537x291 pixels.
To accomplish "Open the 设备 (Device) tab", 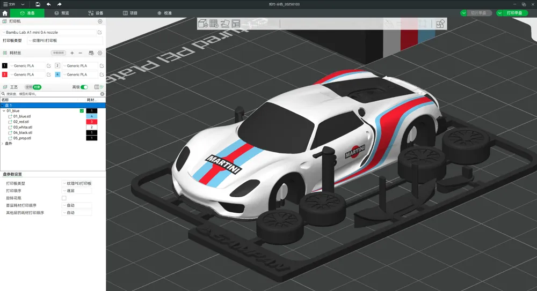I will pos(96,13).
